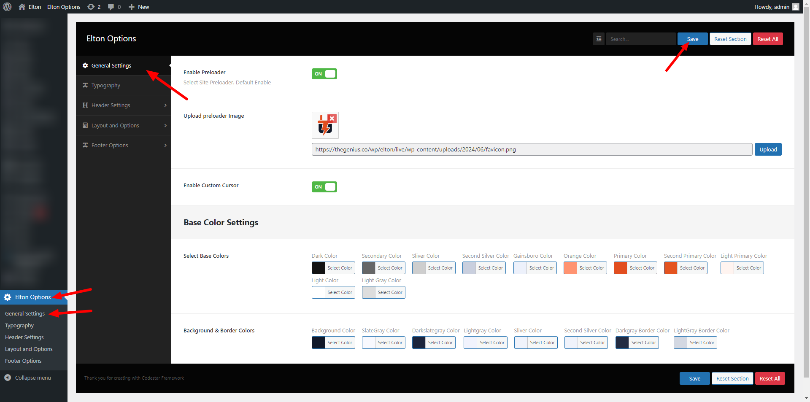Click the Collapse menu arrow icon
The width and height of the screenshot is (810, 402).
(8, 378)
